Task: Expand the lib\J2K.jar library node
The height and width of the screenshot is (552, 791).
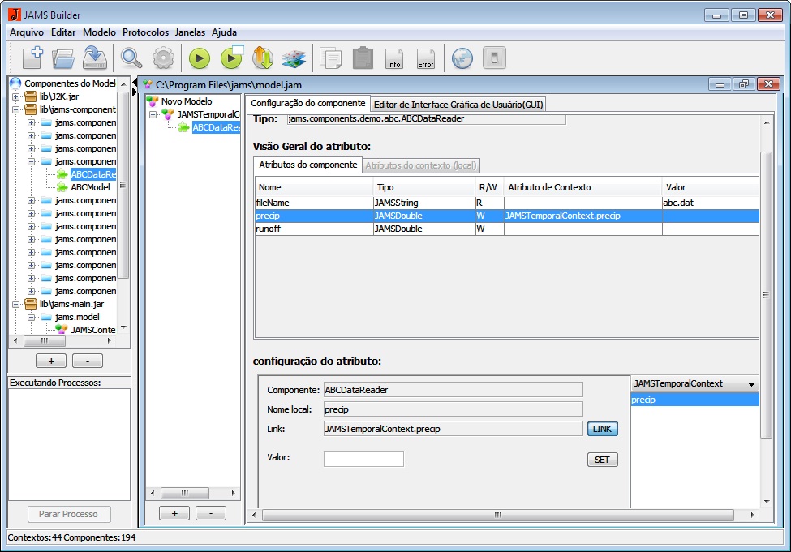Action: 17,96
